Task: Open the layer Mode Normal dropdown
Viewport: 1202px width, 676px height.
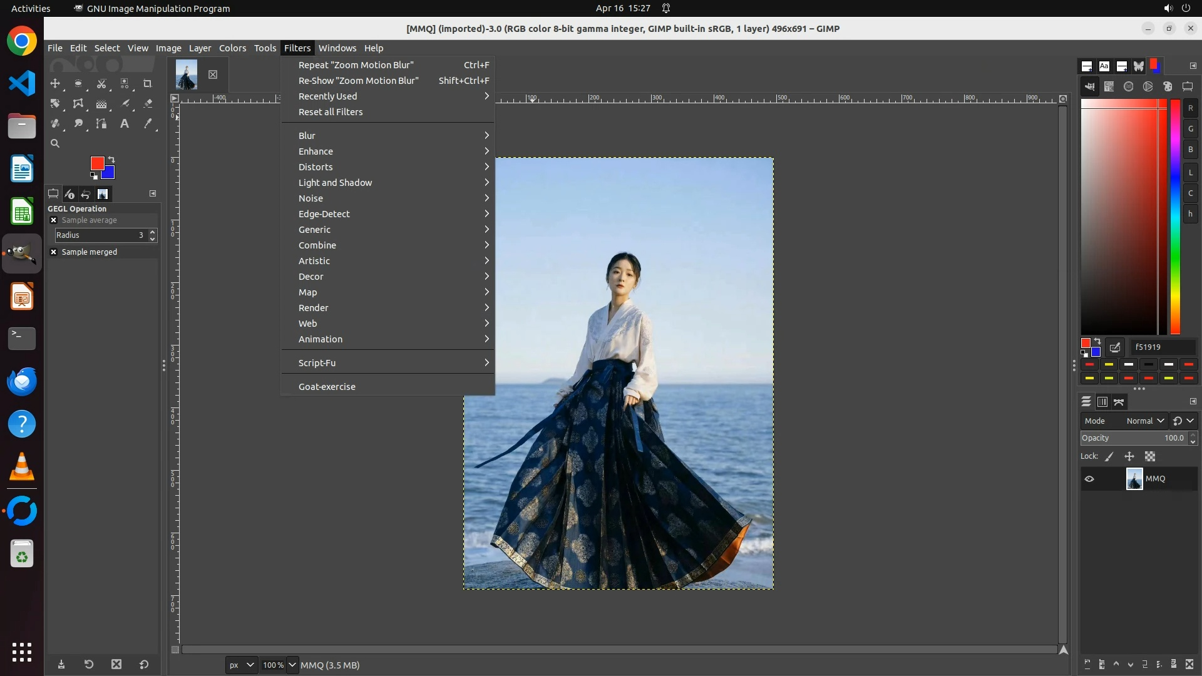Action: click(1145, 421)
